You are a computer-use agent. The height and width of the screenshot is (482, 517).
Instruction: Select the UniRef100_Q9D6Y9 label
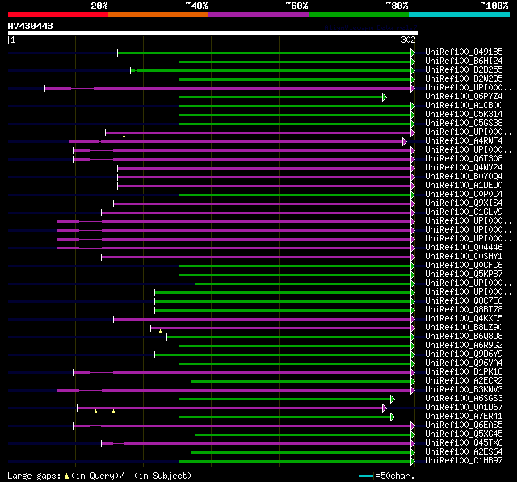(x=464, y=354)
